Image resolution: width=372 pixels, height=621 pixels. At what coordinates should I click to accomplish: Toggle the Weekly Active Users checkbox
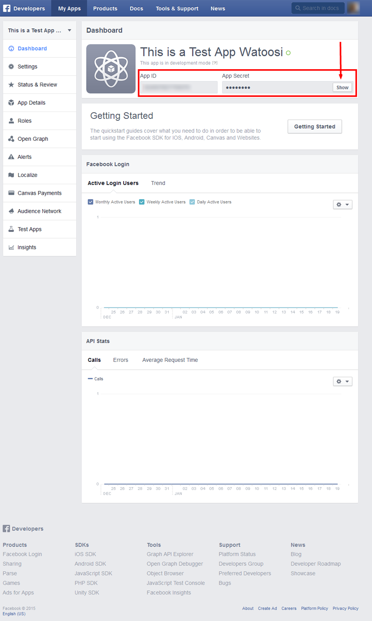point(142,202)
